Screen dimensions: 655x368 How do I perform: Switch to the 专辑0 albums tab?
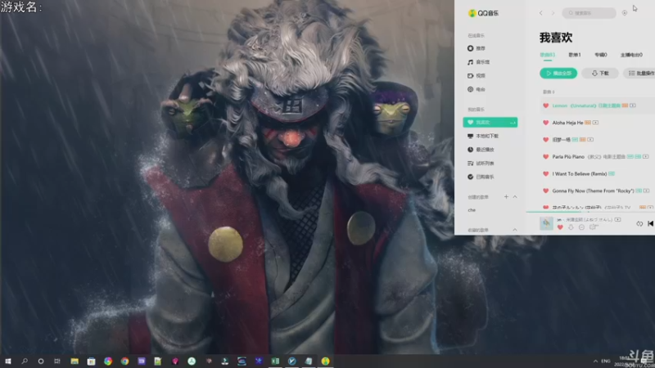click(x=601, y=55)
